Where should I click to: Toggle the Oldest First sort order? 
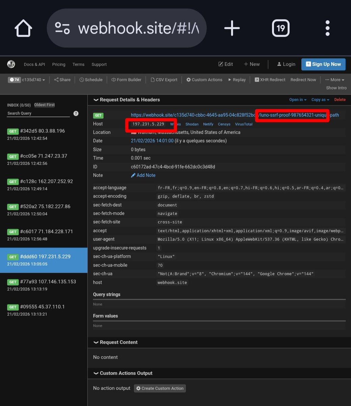tap(44, 105)
